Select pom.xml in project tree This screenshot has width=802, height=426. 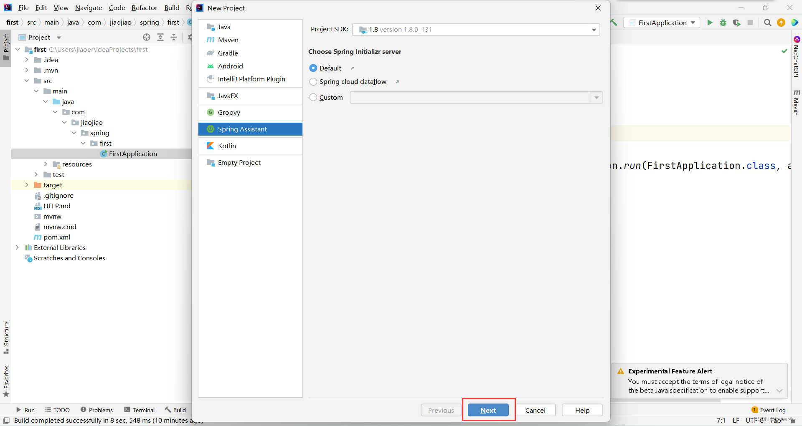pos(52,237)
